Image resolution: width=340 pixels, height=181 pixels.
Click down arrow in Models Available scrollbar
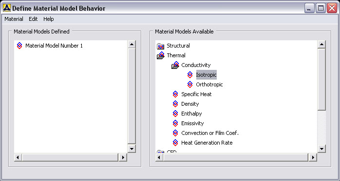pos(321,148)
